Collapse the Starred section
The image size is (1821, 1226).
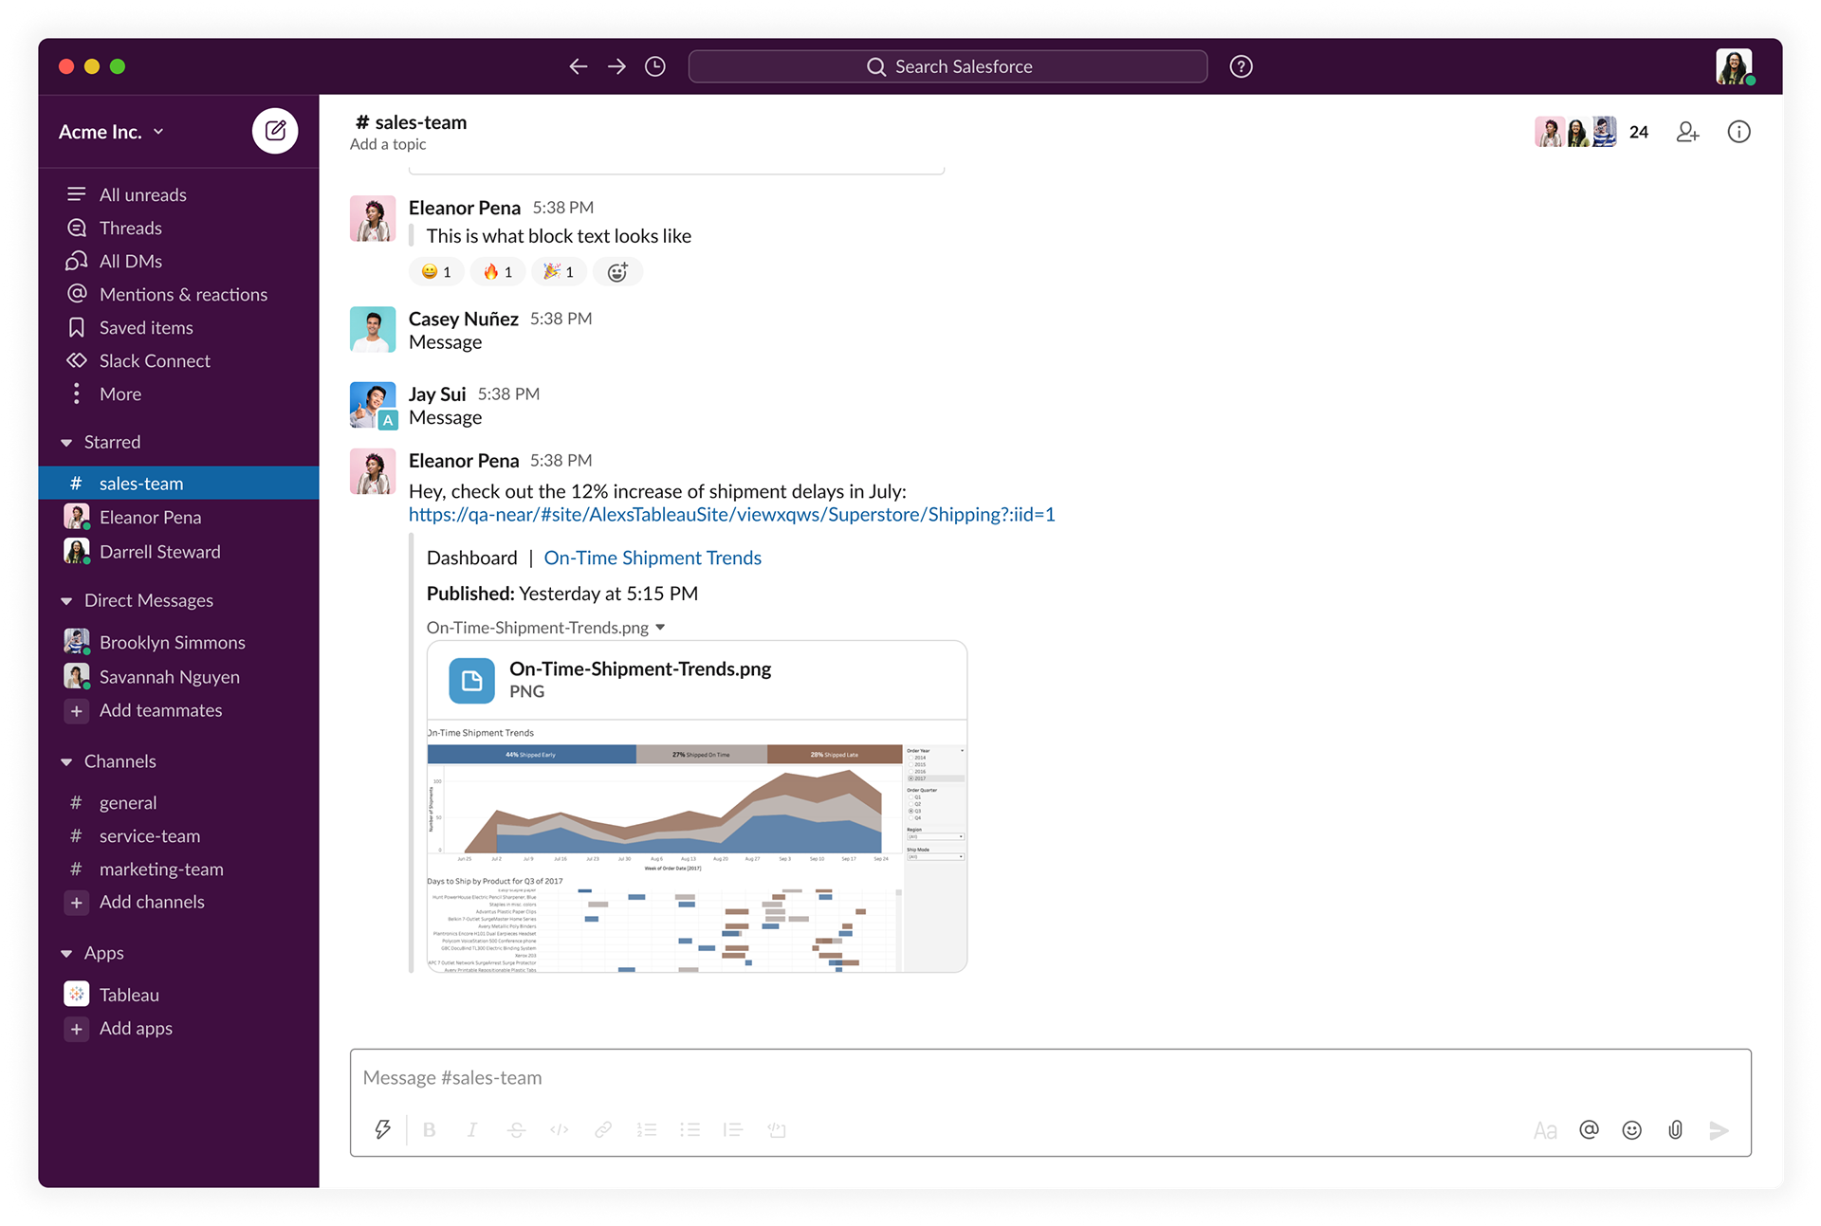pos(66,443)
